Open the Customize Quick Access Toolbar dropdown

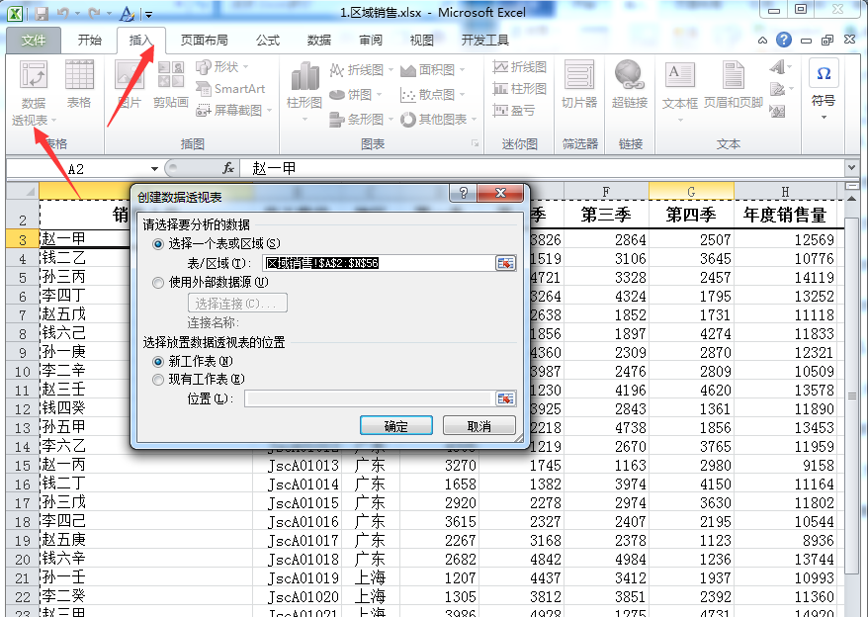[148, 15]
